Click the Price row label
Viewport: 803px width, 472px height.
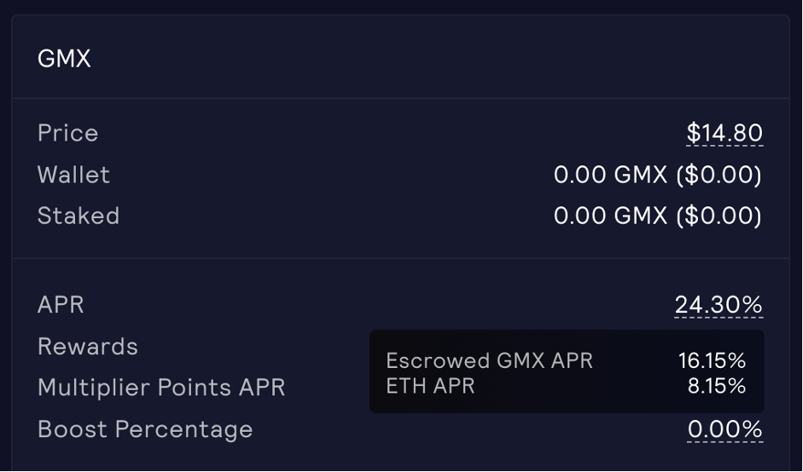click(68, 134)
